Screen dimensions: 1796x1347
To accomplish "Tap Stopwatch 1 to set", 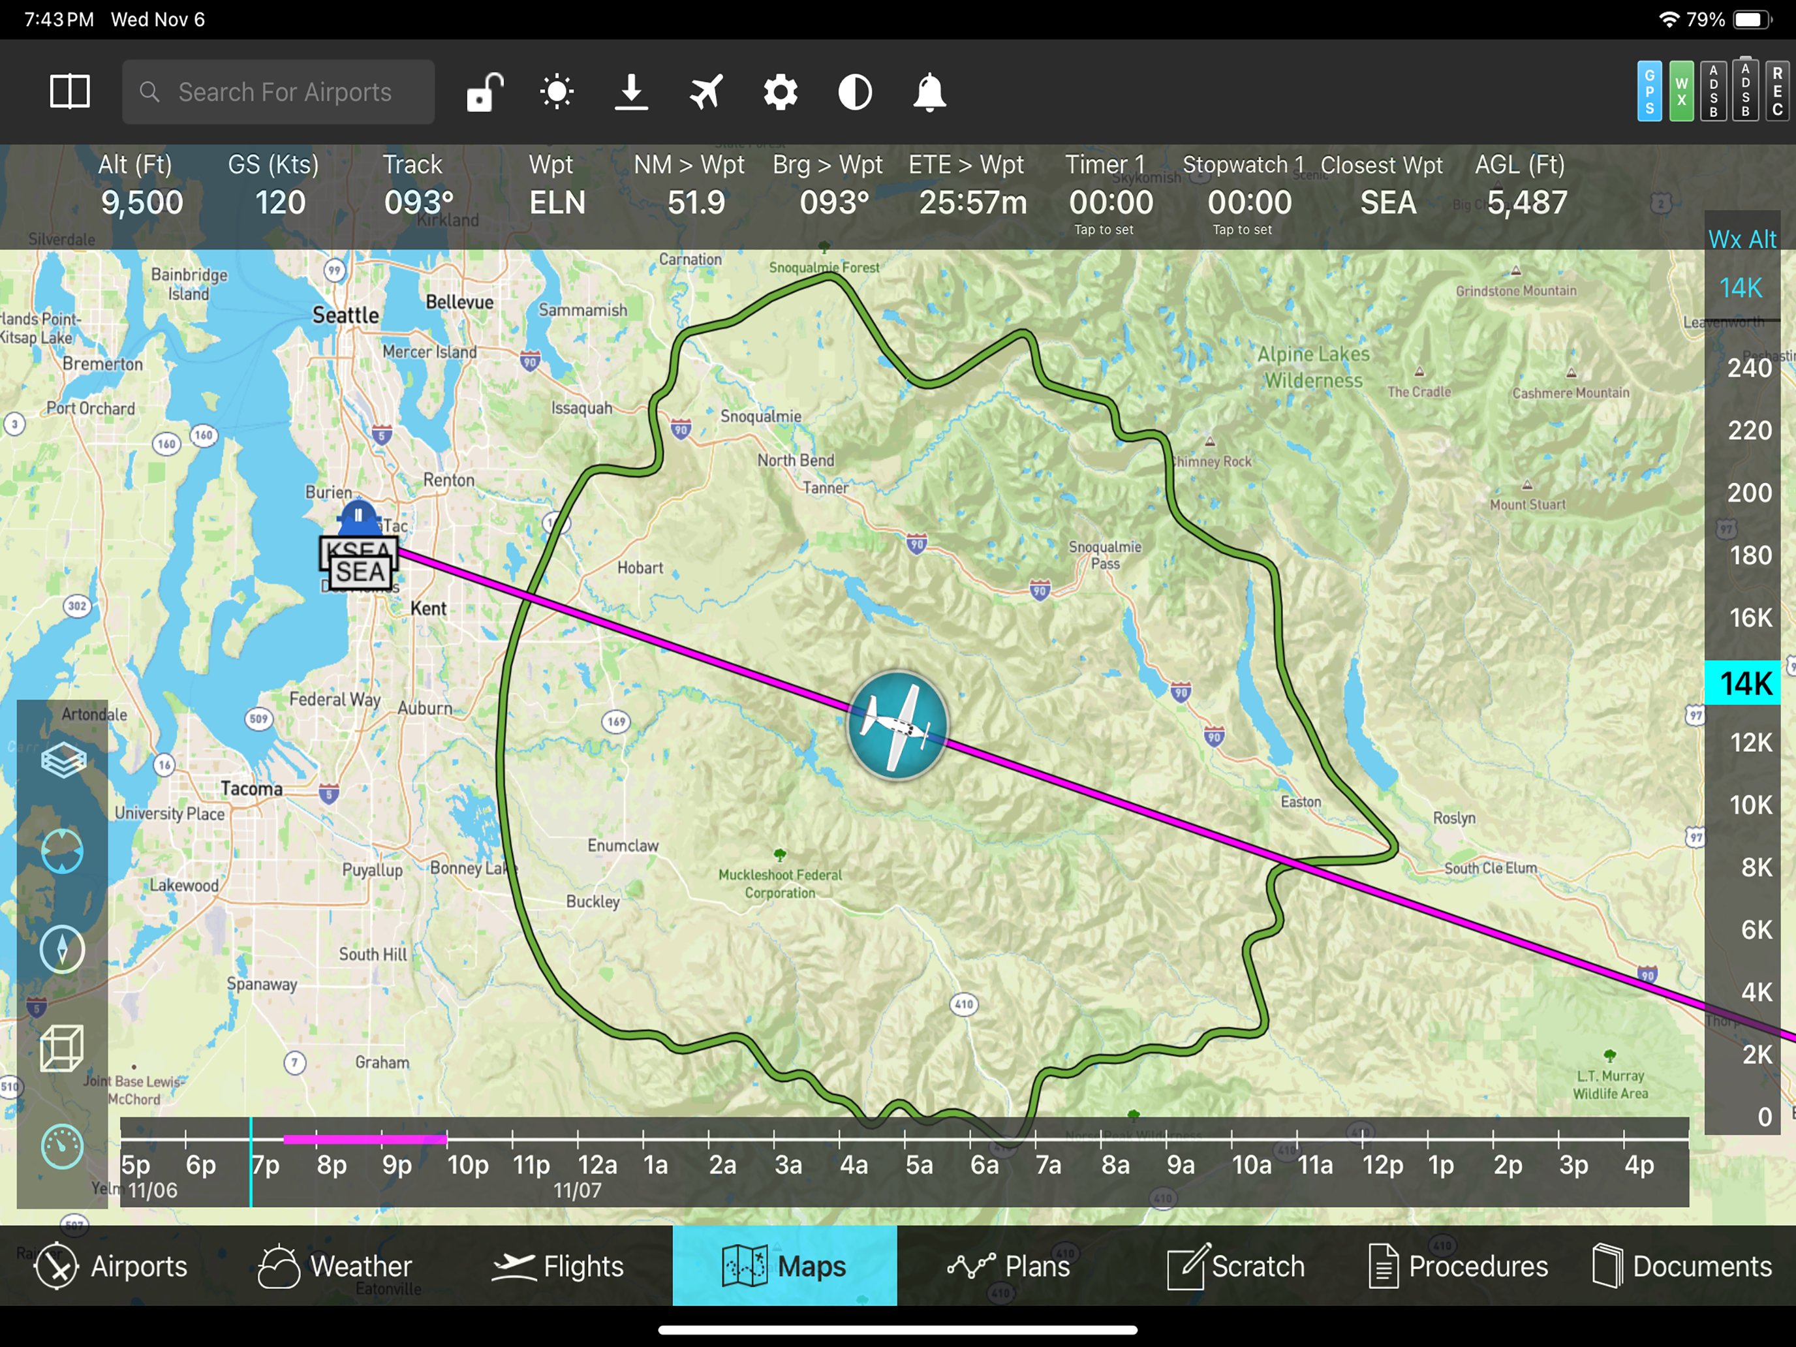I will pos(1248,203).
